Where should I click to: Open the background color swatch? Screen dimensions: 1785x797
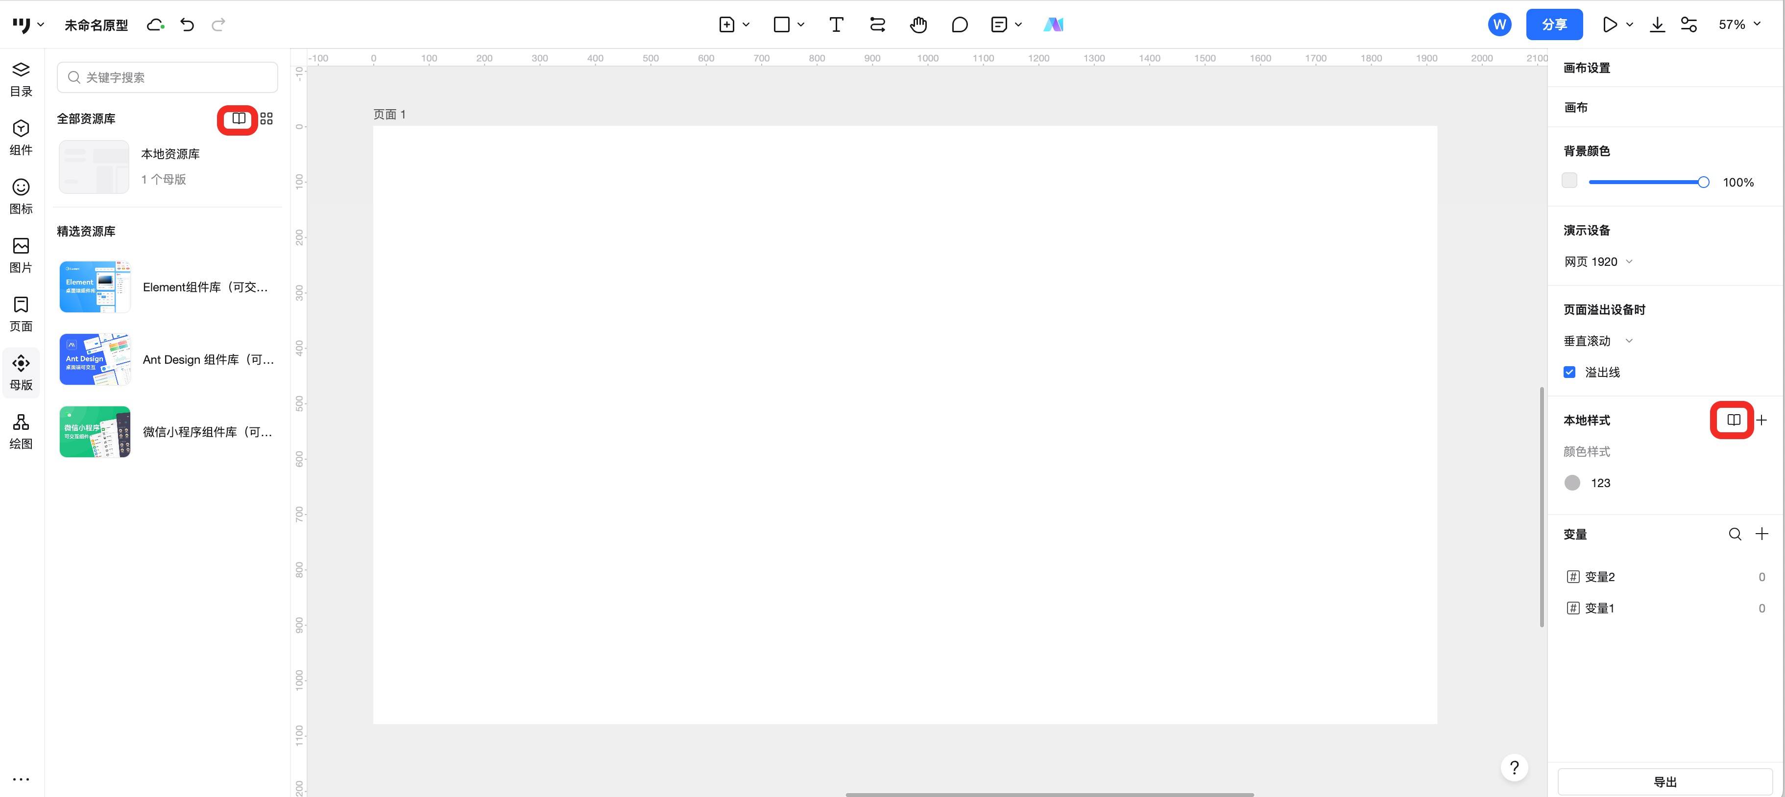pyautogui.click(x=1569, y=181)
